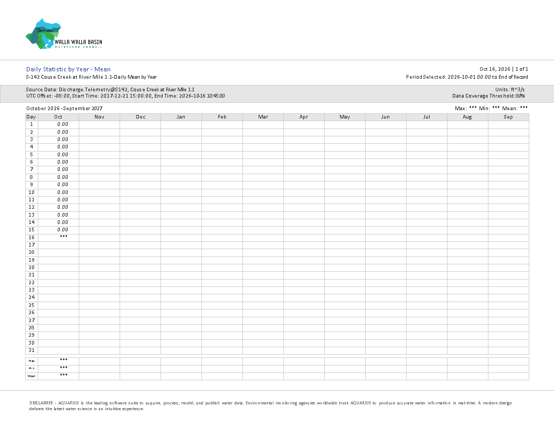Click the 0.00 value for Oct day 1
Viewport: 554px width, 428px height.
[62, 124]
